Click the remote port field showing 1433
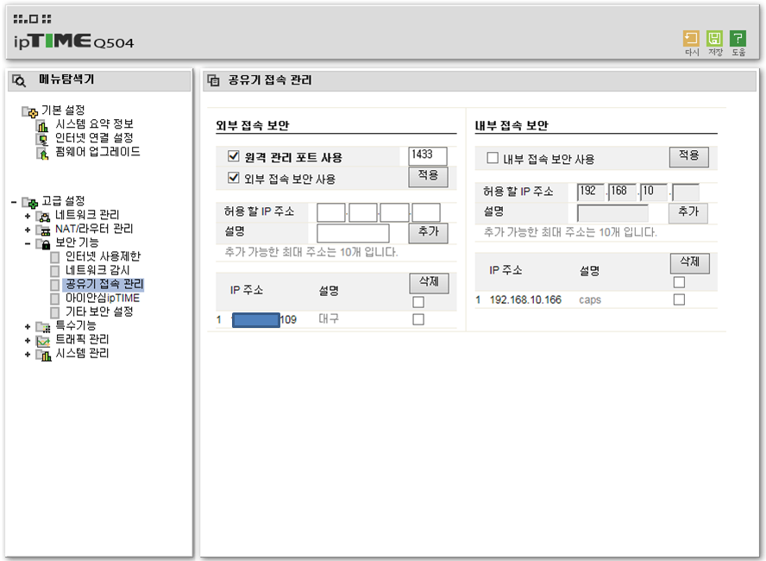The width and height of the screenshot is (766, 561). [x=428, y=156]
